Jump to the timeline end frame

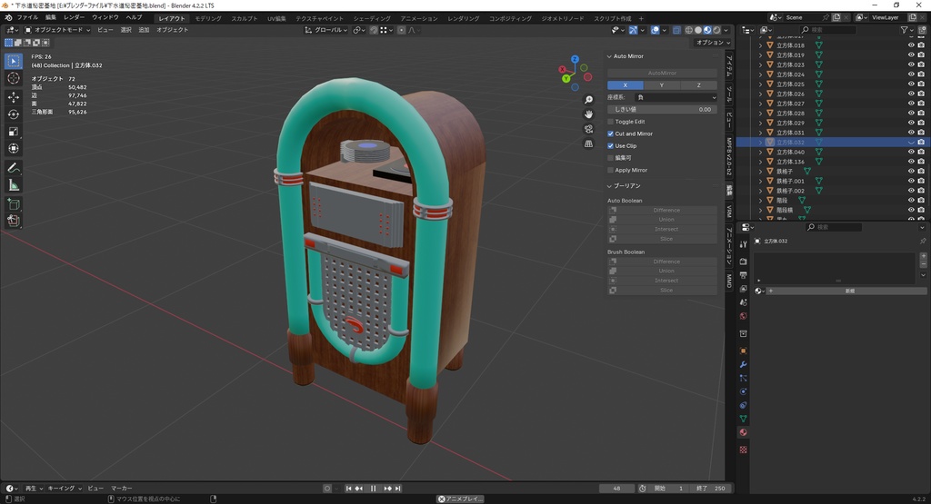[398, 488]
